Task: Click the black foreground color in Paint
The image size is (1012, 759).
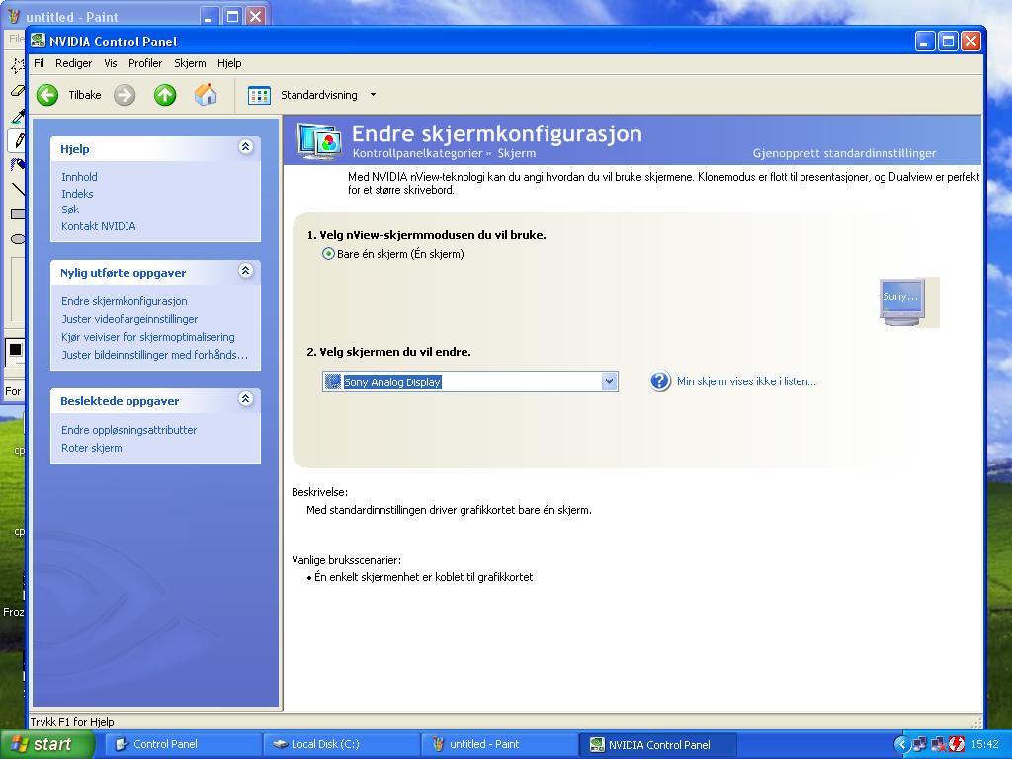Action: tap(15, 350)
